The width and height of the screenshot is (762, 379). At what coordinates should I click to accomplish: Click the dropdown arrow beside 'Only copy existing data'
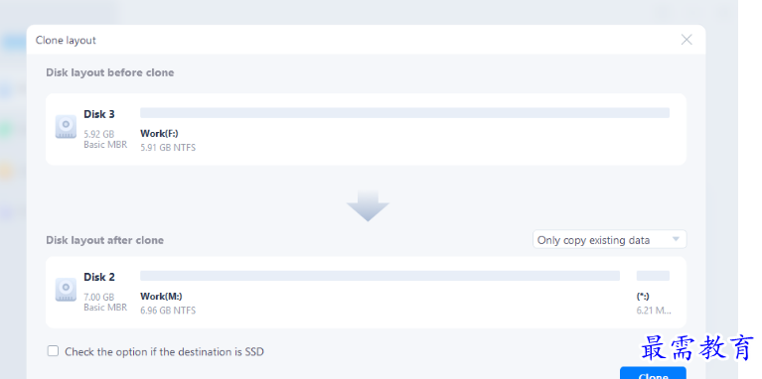(676, 239)
